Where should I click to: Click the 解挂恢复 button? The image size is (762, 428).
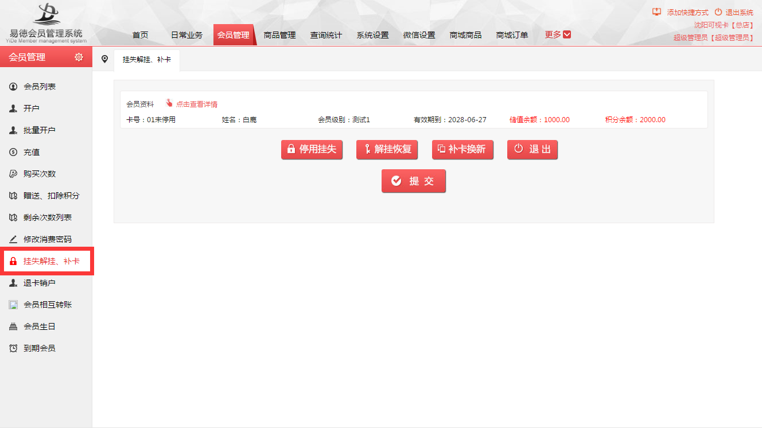point(387,149)
